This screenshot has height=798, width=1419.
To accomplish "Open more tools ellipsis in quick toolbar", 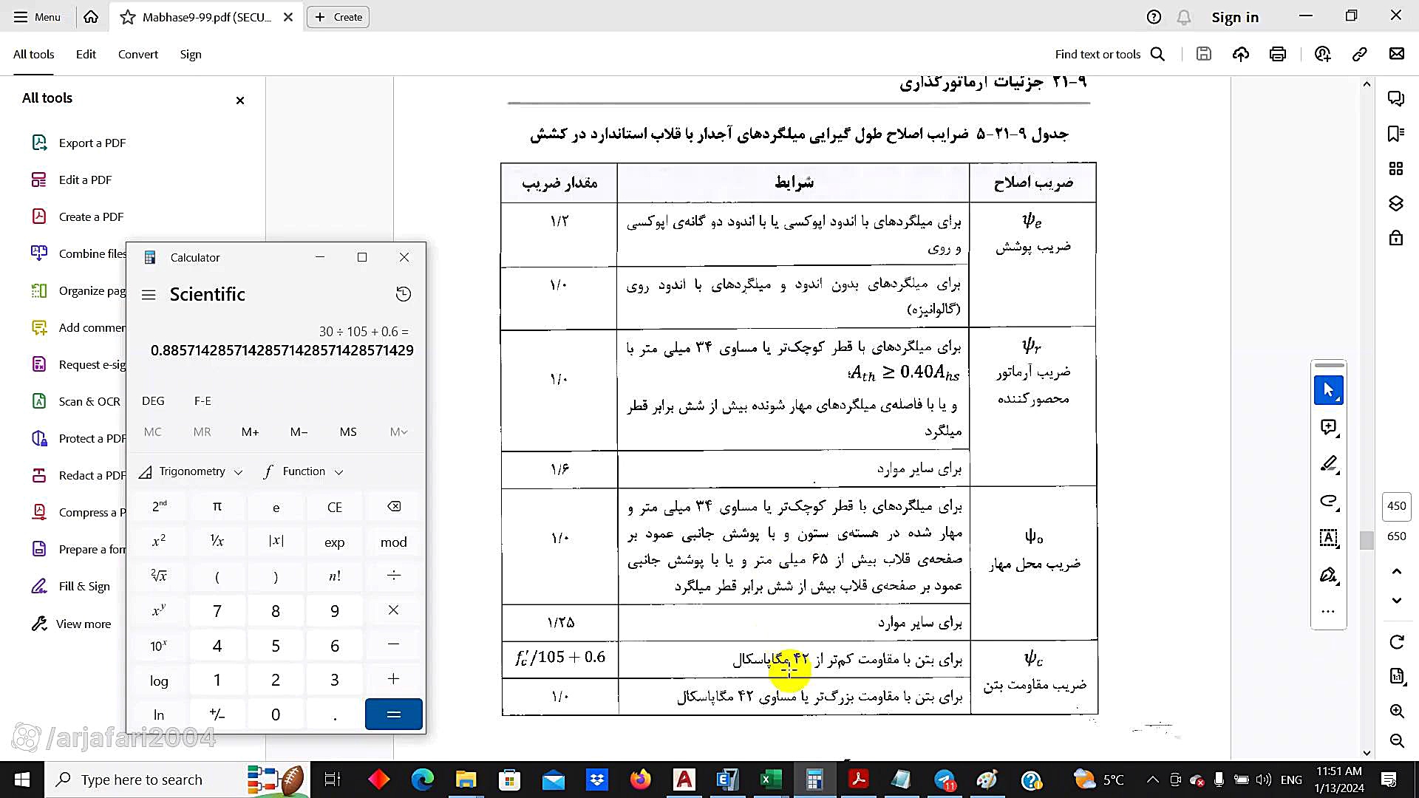I will 1328,611.
